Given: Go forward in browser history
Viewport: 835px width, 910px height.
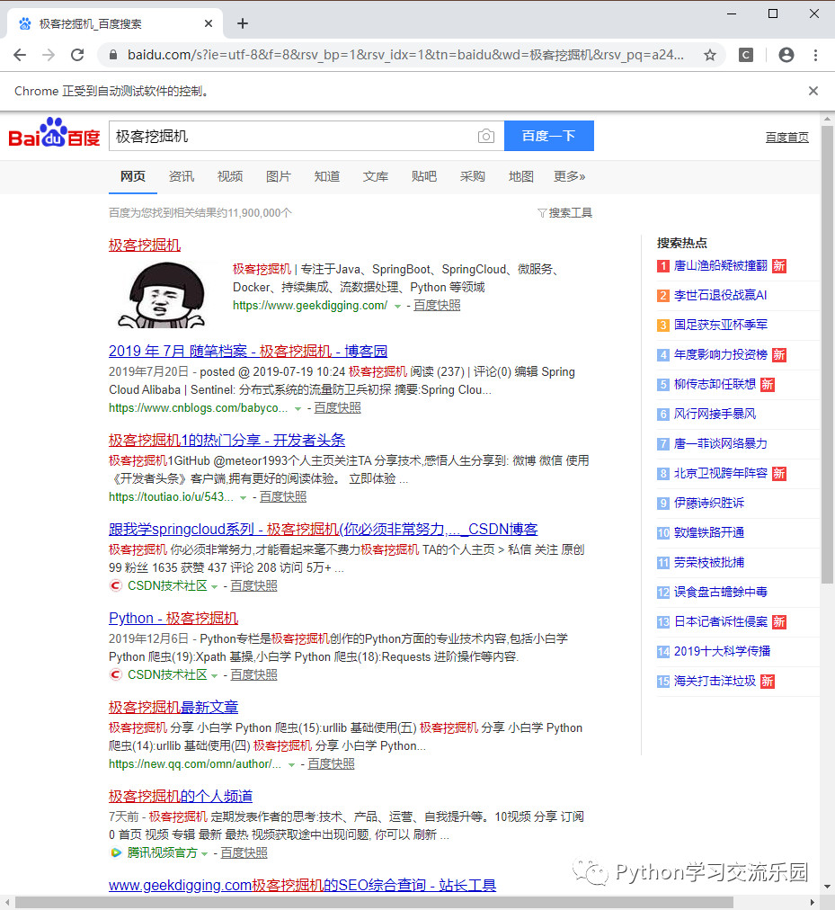Looking at the screenshot, I should (49, 55).
